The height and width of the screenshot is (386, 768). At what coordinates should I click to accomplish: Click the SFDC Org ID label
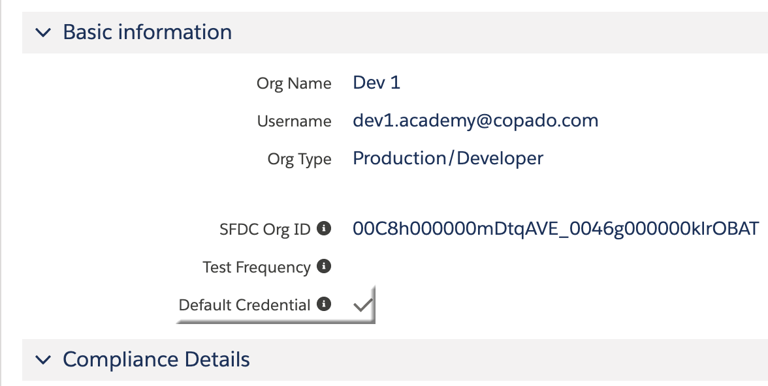265,229
